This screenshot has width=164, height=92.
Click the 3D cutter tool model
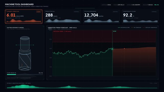(x=25, y=53)
